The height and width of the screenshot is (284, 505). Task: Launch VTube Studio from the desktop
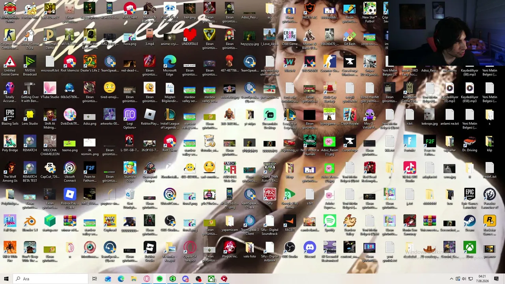coord(50,90)
